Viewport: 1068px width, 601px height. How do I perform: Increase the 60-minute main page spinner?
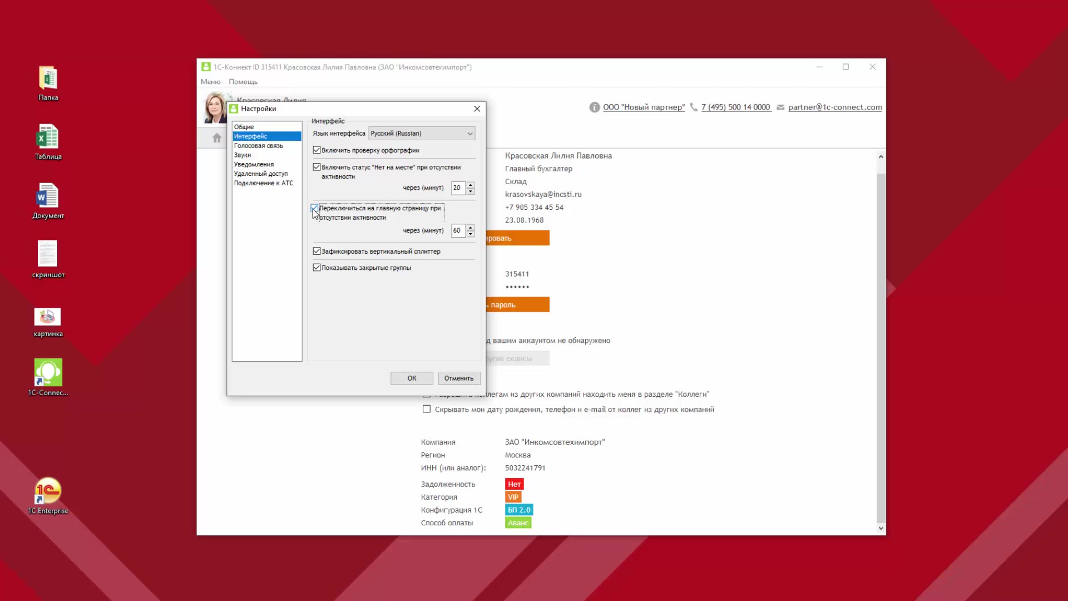tap(471, 227)
